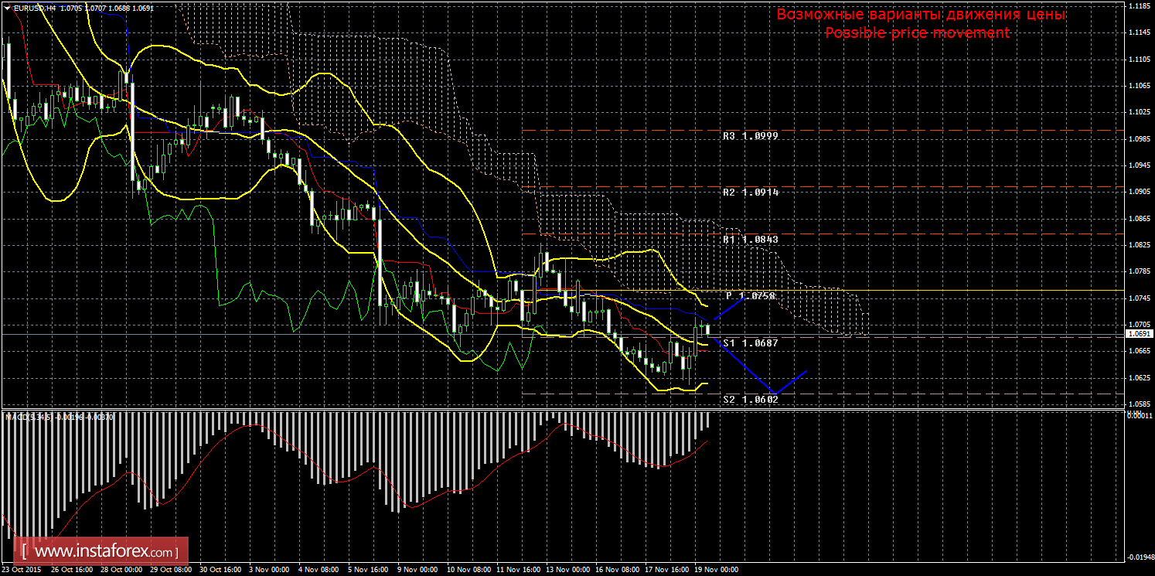1155x576 pixels.
Task: Click the 26 Oct 16:00 time label
Action: (71, 570)
